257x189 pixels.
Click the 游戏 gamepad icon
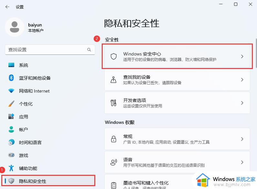[11, 155]
